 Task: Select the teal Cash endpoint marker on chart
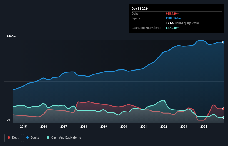click(x=223, y=117)
